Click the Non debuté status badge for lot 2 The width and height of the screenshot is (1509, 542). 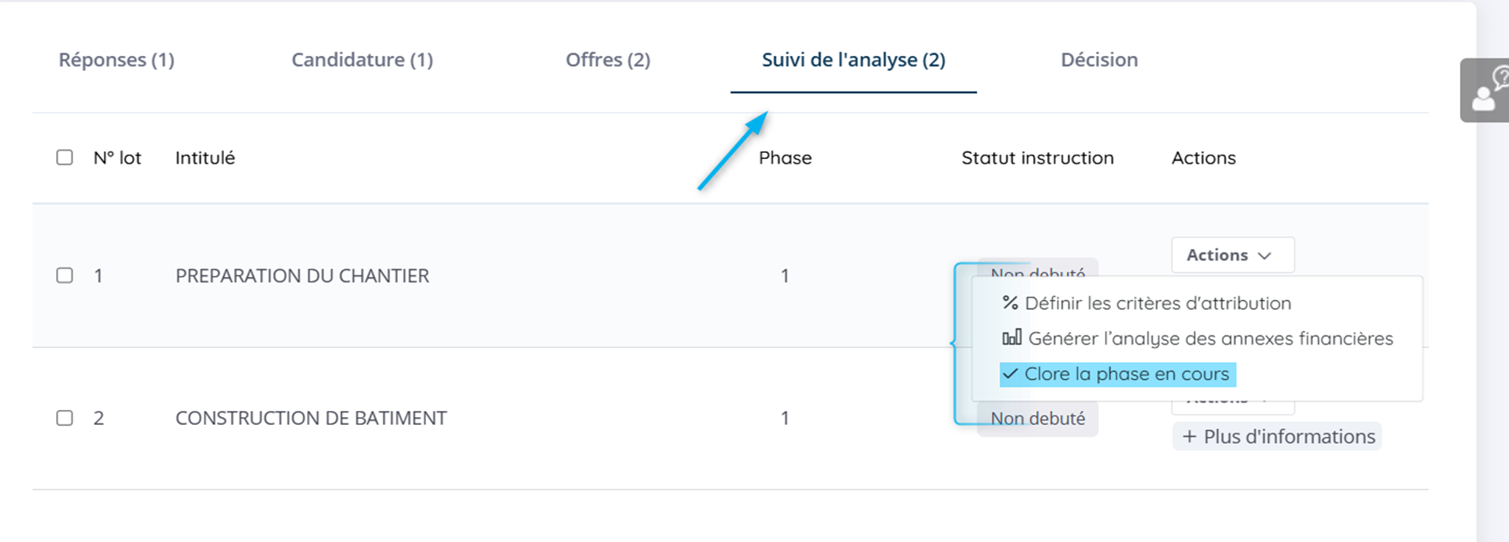tap(1037, 419)
